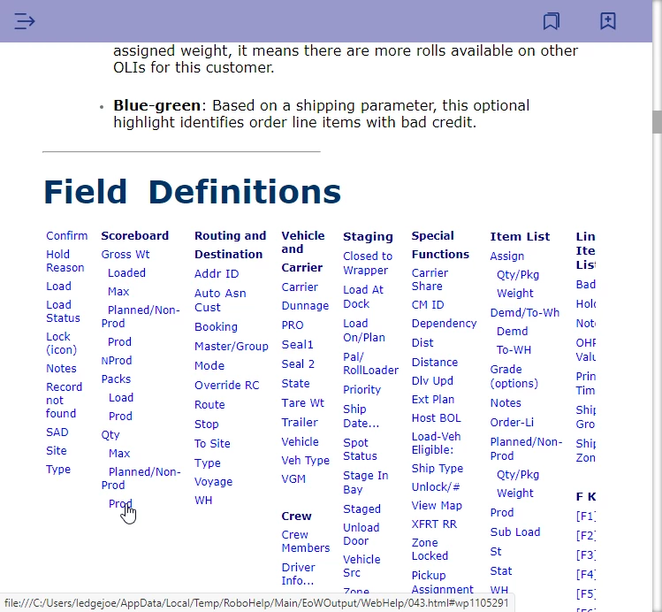Follow the Load Status link
Image resolution: width=662 pixels, height=612 pixels.
click(x=63, y=311)
